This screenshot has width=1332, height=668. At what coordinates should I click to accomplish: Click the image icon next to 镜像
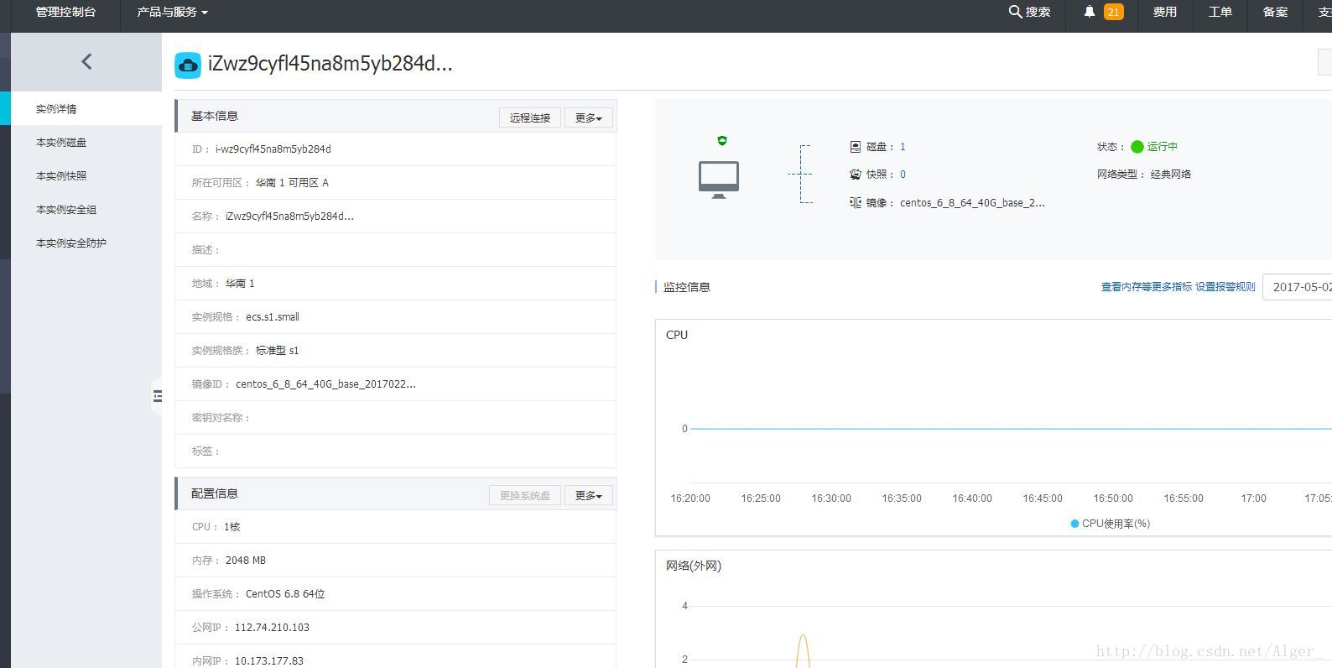[856, 202]
